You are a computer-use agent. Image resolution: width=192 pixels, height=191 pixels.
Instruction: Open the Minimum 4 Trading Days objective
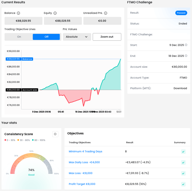coord(85,152)
